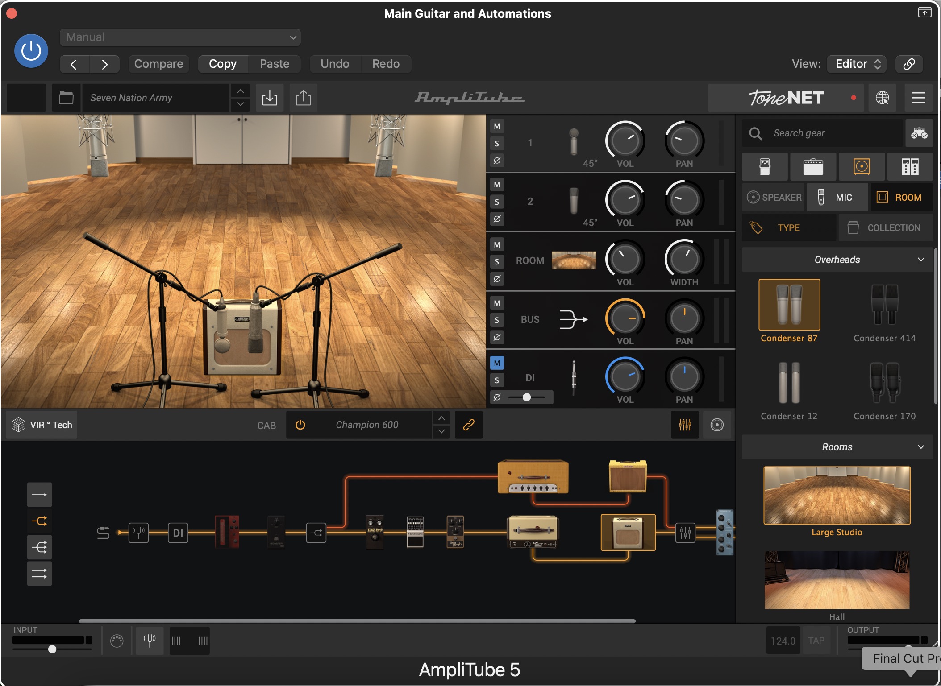The width and height of the screenshot is (941, 686).
Task: Click the VIR Tech button
Action: 42,425
